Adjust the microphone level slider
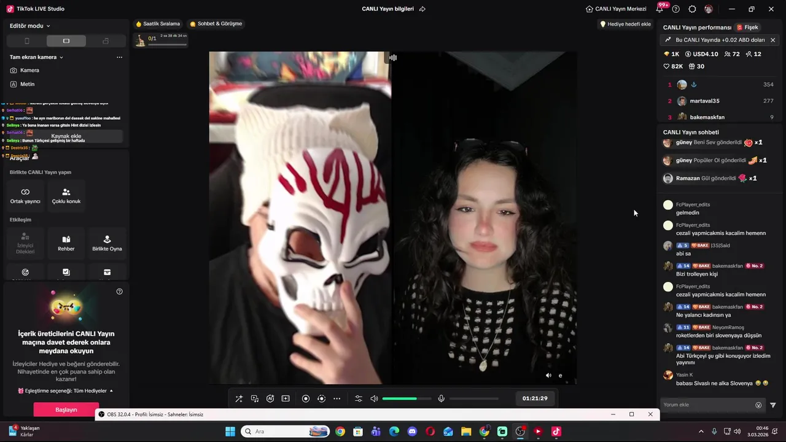 pyautogui.click(x=474, y=398)
